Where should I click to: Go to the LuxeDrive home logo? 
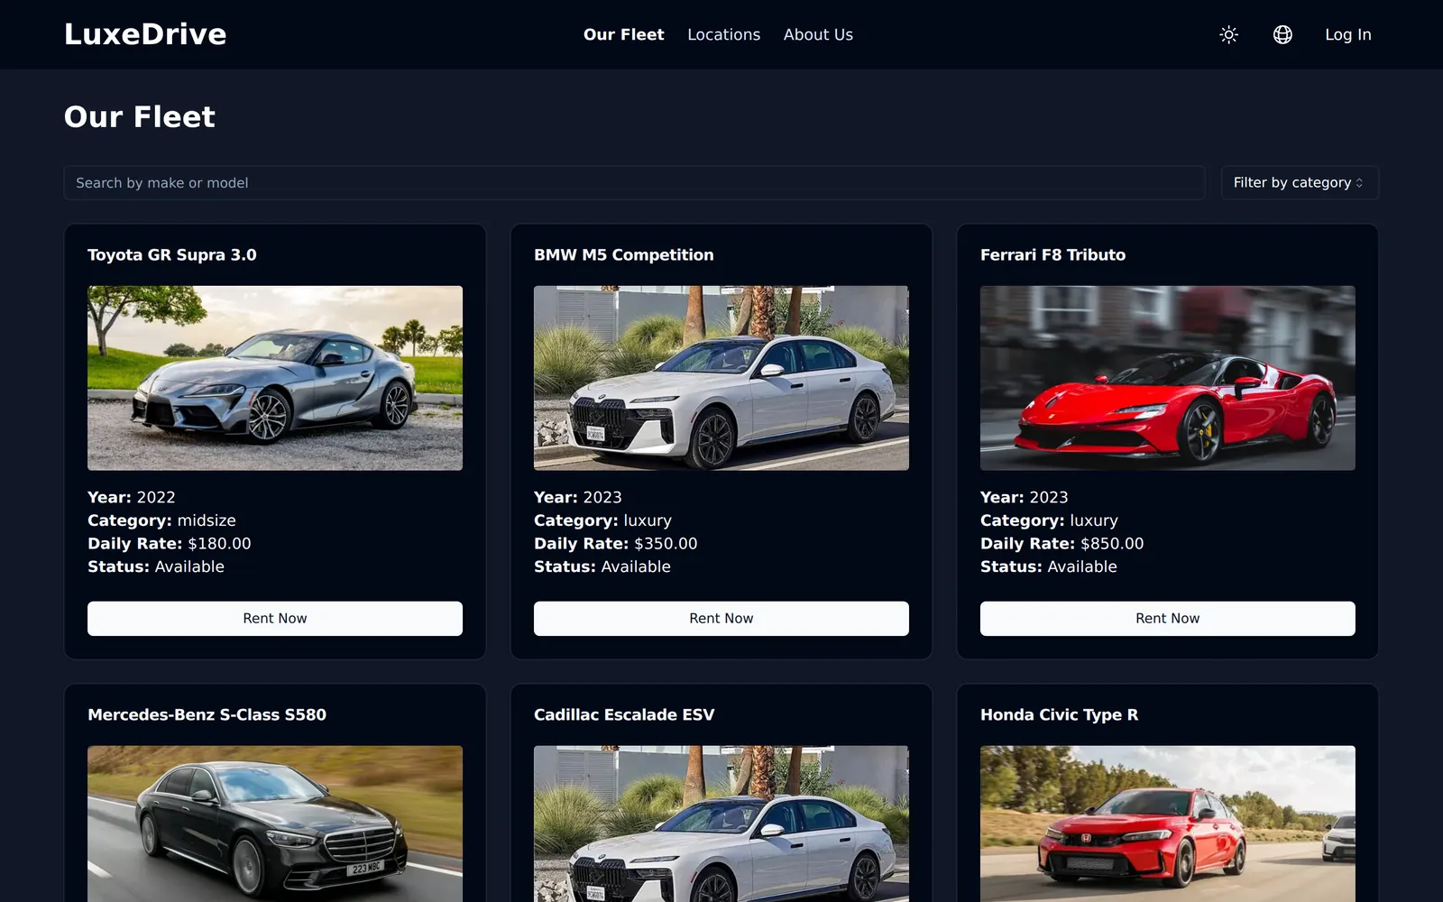point(145,34)
